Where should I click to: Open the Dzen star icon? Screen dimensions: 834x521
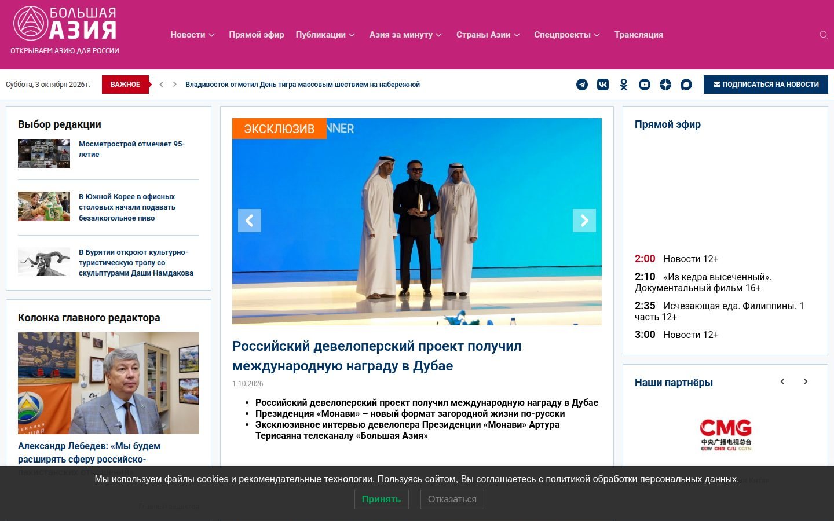[x=665, y=85]
